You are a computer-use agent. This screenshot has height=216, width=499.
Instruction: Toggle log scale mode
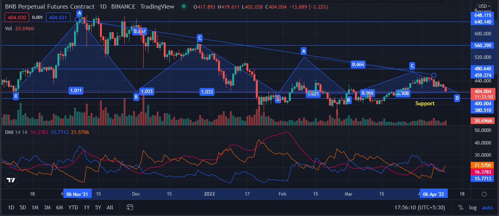[x=473, y=207]
